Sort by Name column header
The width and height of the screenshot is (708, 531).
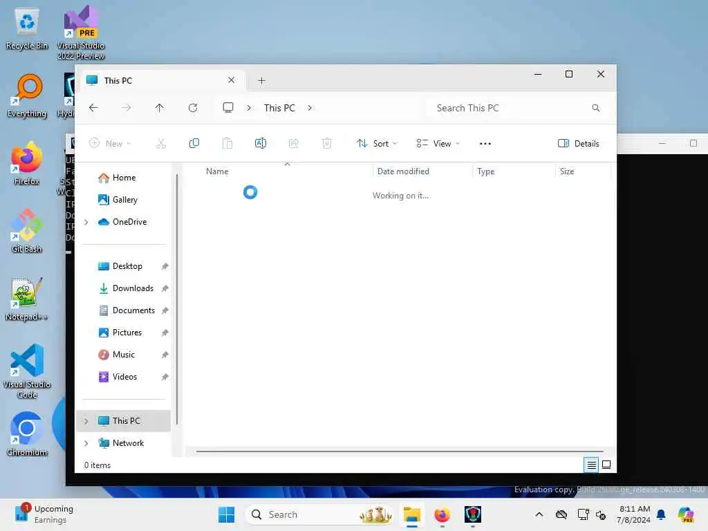217,171
